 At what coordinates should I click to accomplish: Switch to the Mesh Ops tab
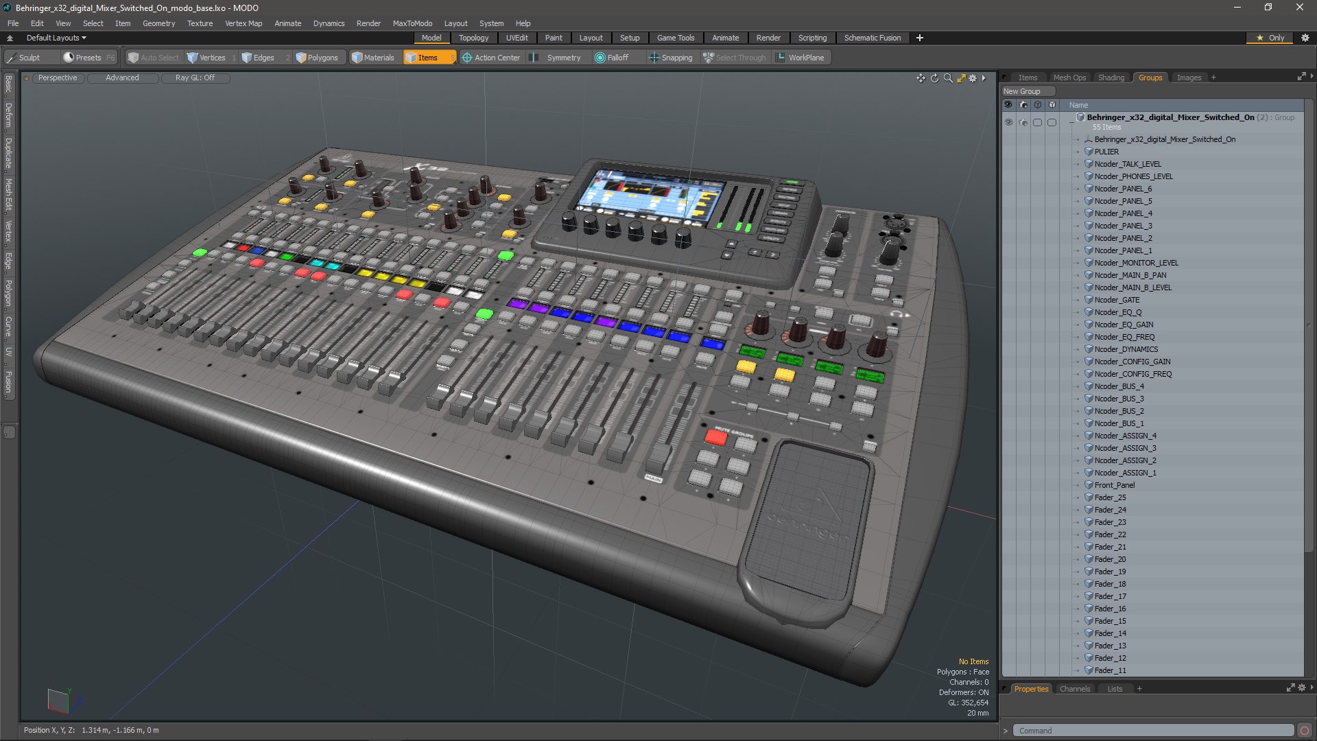tap(1069, 78)
